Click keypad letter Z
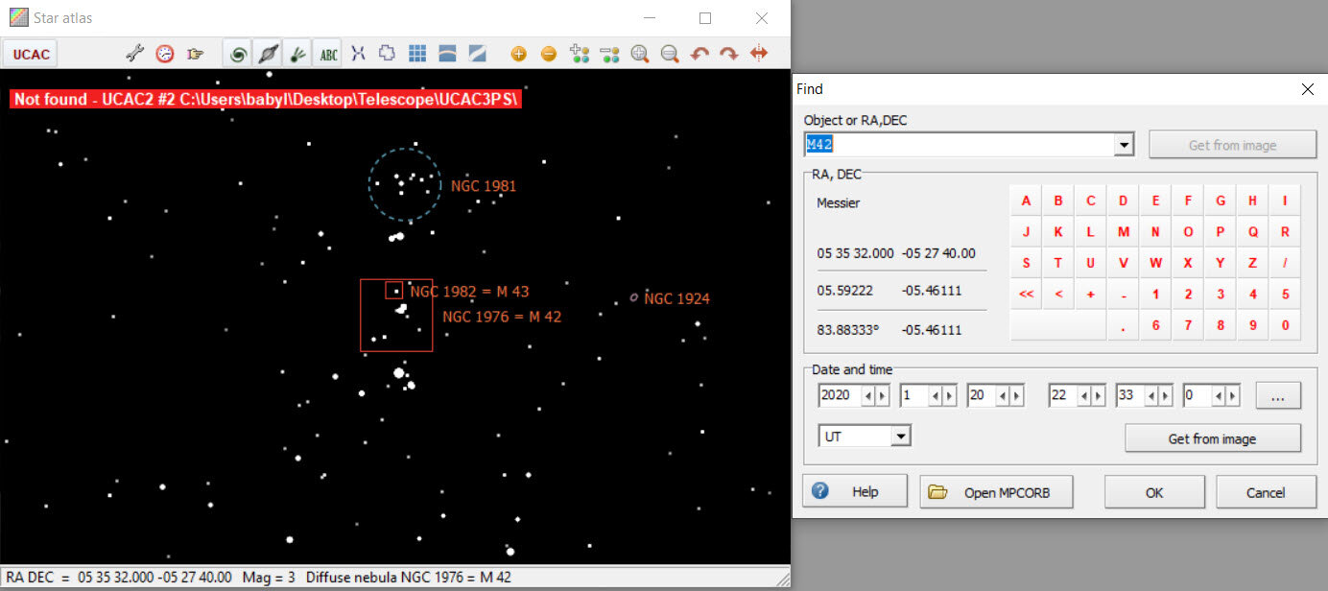1328x591 pixels. tap(1252, 263)
